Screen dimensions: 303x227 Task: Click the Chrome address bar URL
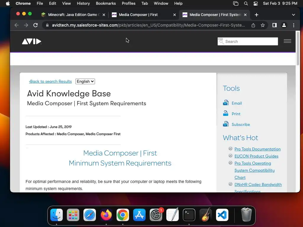click(x=148, y=25)
